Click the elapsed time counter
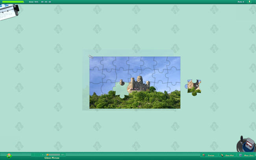Viewport: 256px width, 160px height. tap(46, 2)
